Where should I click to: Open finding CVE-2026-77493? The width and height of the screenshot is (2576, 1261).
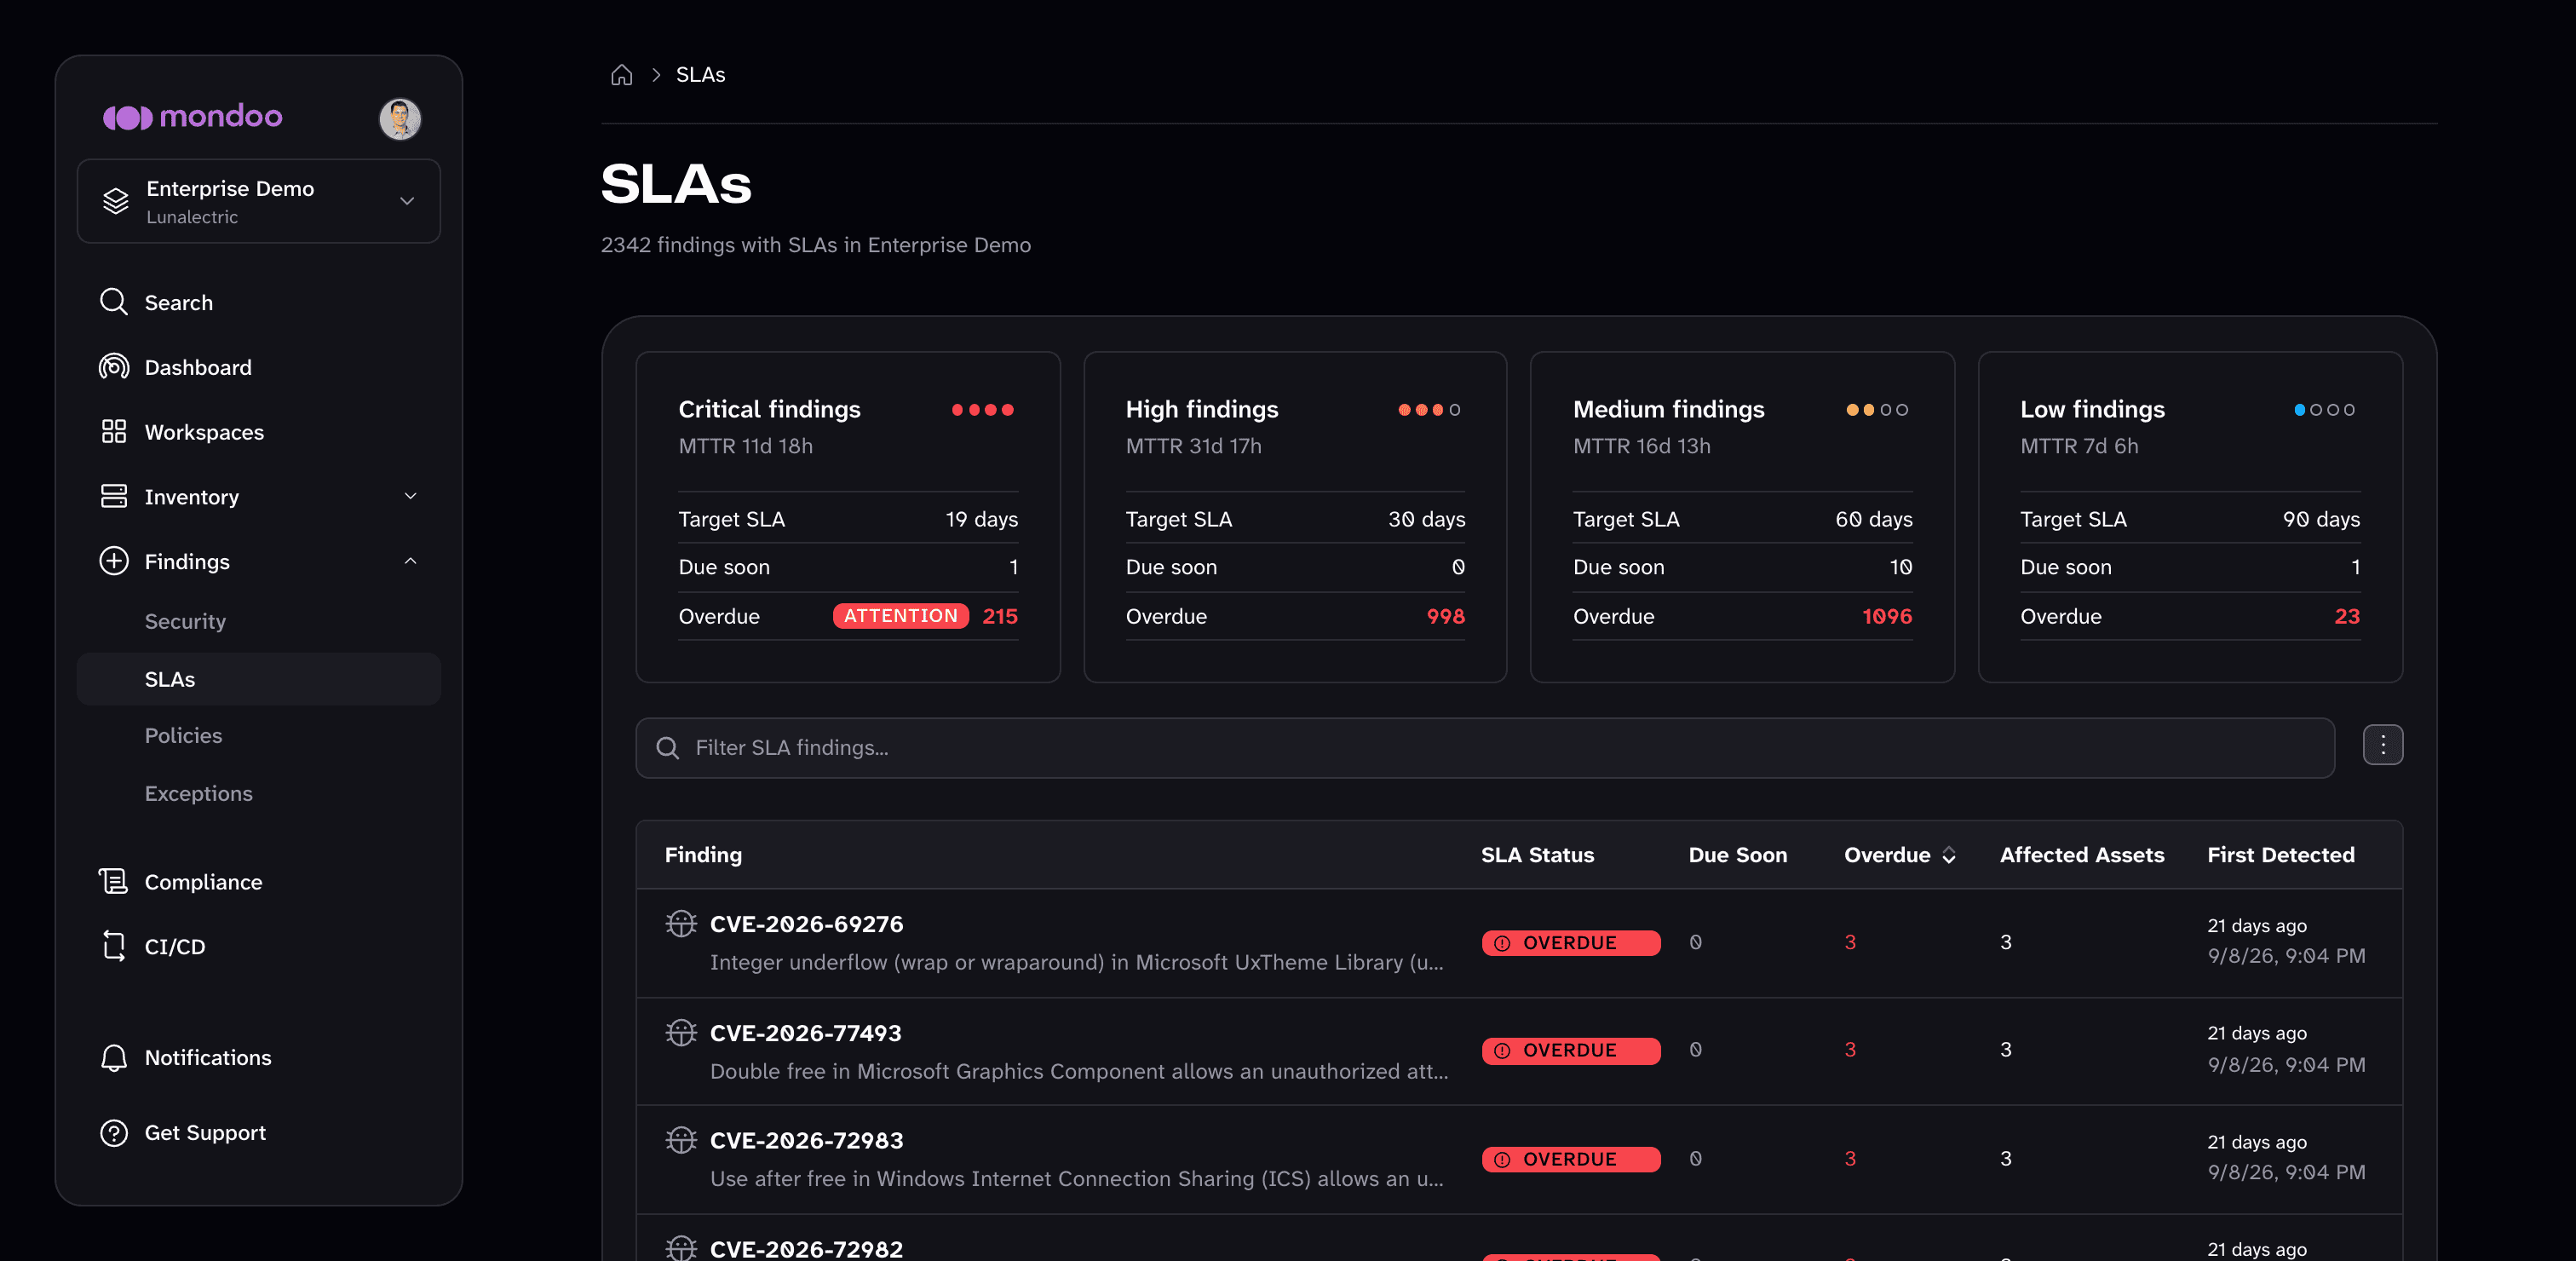[x=805, y=1033]
